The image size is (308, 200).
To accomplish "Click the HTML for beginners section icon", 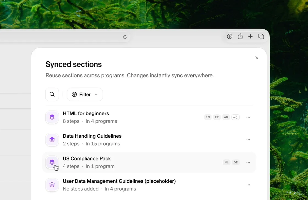I will pos(52,117).
